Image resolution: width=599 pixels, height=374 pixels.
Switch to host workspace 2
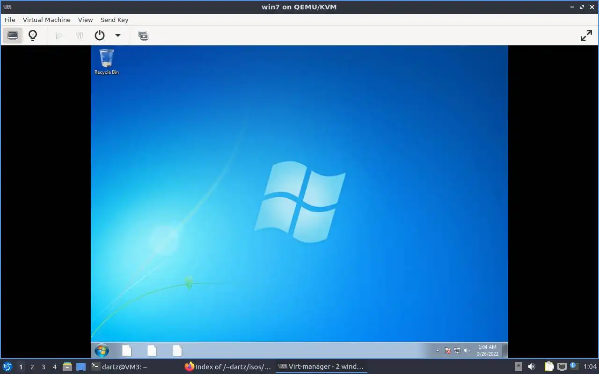32,367
